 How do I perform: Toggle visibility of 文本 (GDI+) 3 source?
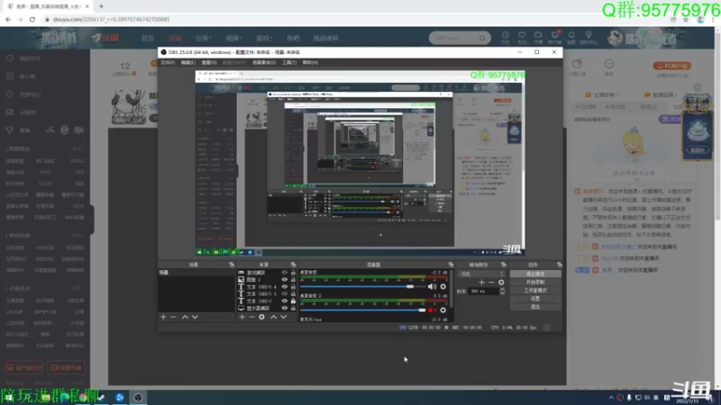pos(284,294)
